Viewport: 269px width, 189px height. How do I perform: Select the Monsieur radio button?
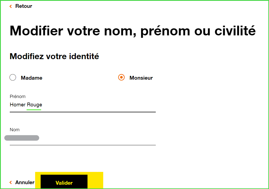(121, 77)
